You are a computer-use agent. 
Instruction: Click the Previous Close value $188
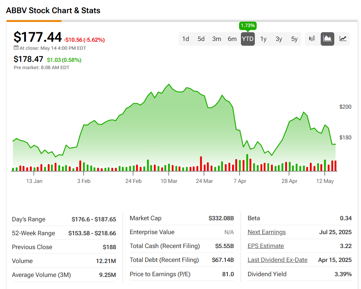click(109, 247)
